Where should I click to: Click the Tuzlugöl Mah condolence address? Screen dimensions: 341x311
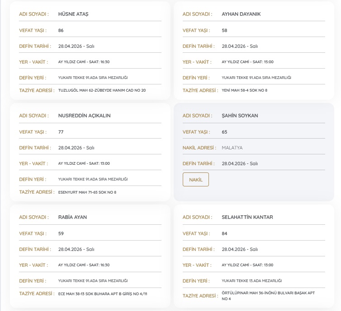pos(102,90)
